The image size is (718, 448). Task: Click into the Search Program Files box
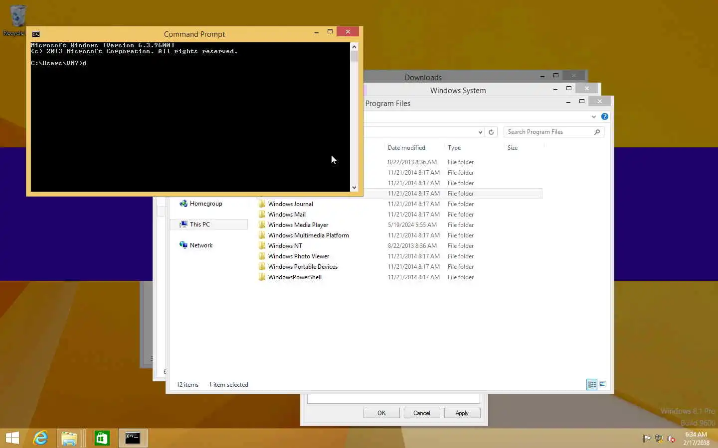point(548,132)
